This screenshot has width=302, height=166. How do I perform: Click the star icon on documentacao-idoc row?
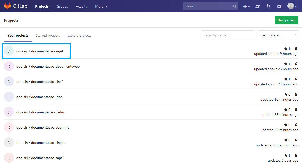pos(286,94)
